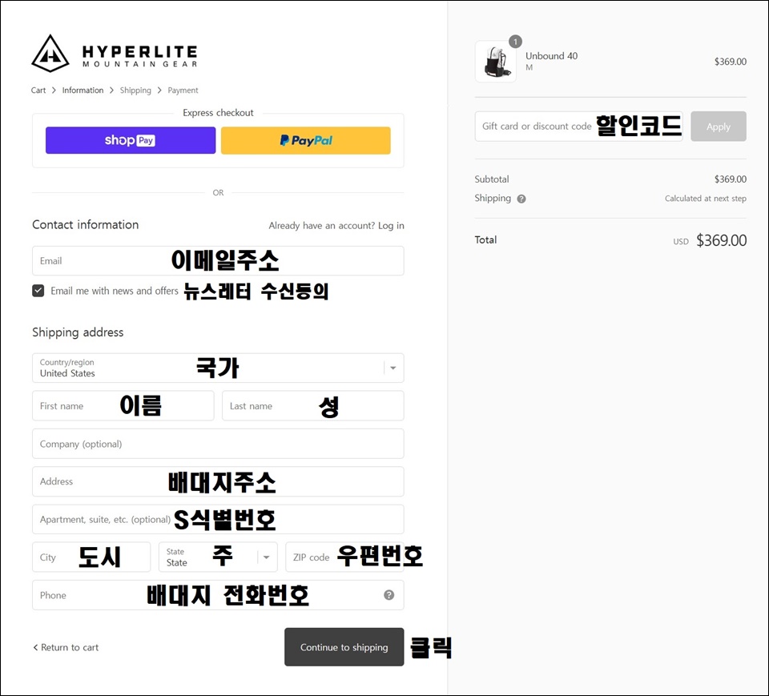Click the Phone field help icon
Image resolution: width=769 pixels, height=696 pixels.
[x=389, y=595]
